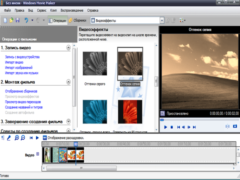Image resolution: width=240 pixels, height=180 pixels.
Task: Undo the last action with the blue arrow
Action: coord(26,20)
